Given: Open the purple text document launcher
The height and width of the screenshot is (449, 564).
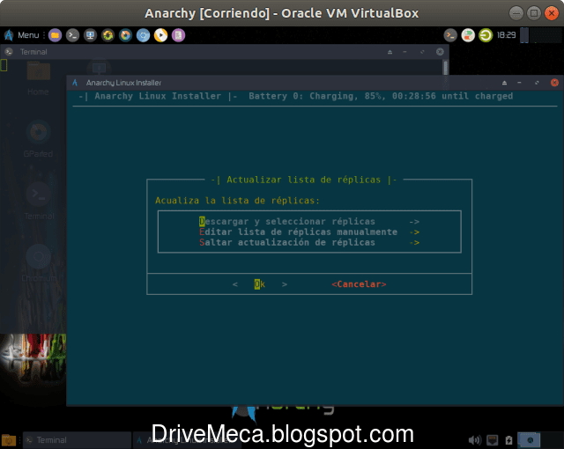Looking at the screenshot, I should (x=178, y=35).
